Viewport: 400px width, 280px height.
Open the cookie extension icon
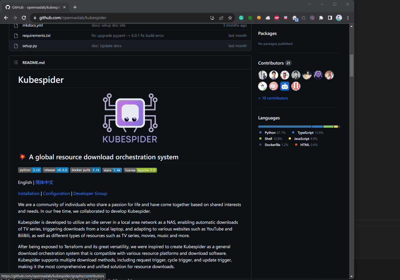click(259, 18)
